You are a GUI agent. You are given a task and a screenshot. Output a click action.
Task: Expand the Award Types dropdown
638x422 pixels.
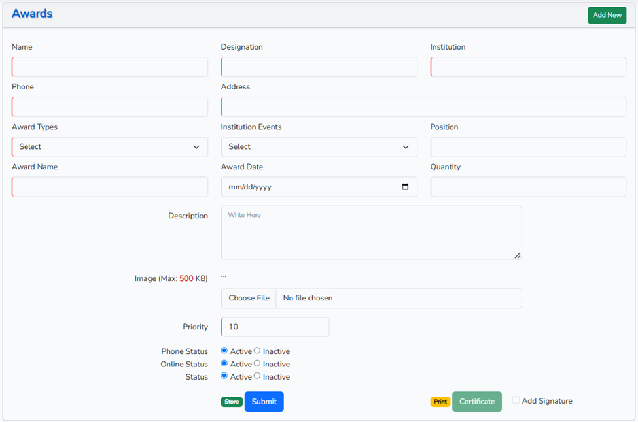110,147
